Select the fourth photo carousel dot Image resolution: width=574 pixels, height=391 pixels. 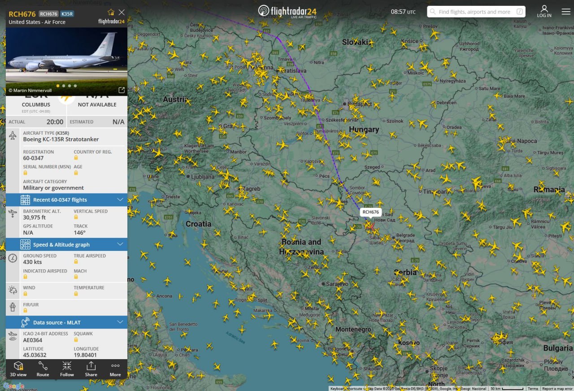click(75, 86)
